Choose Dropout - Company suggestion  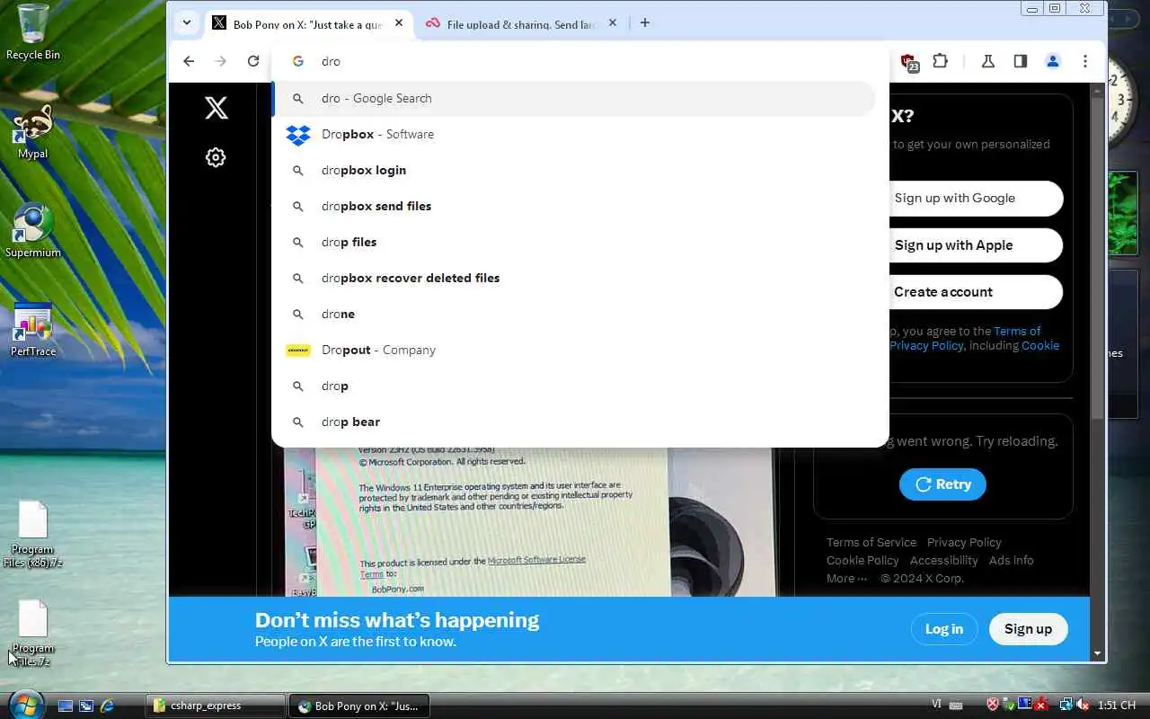pos(573,350)
